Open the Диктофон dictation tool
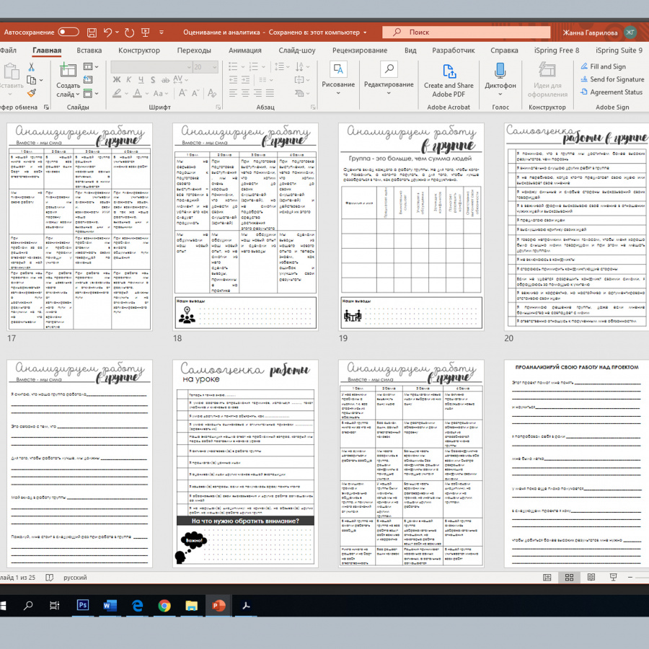Screen dimensions: 649x649 [x=500, y=77]
